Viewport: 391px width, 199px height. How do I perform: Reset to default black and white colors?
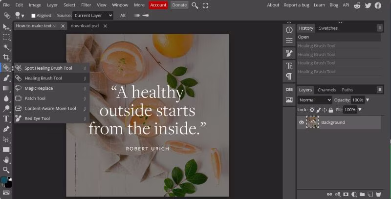[9, 178]
